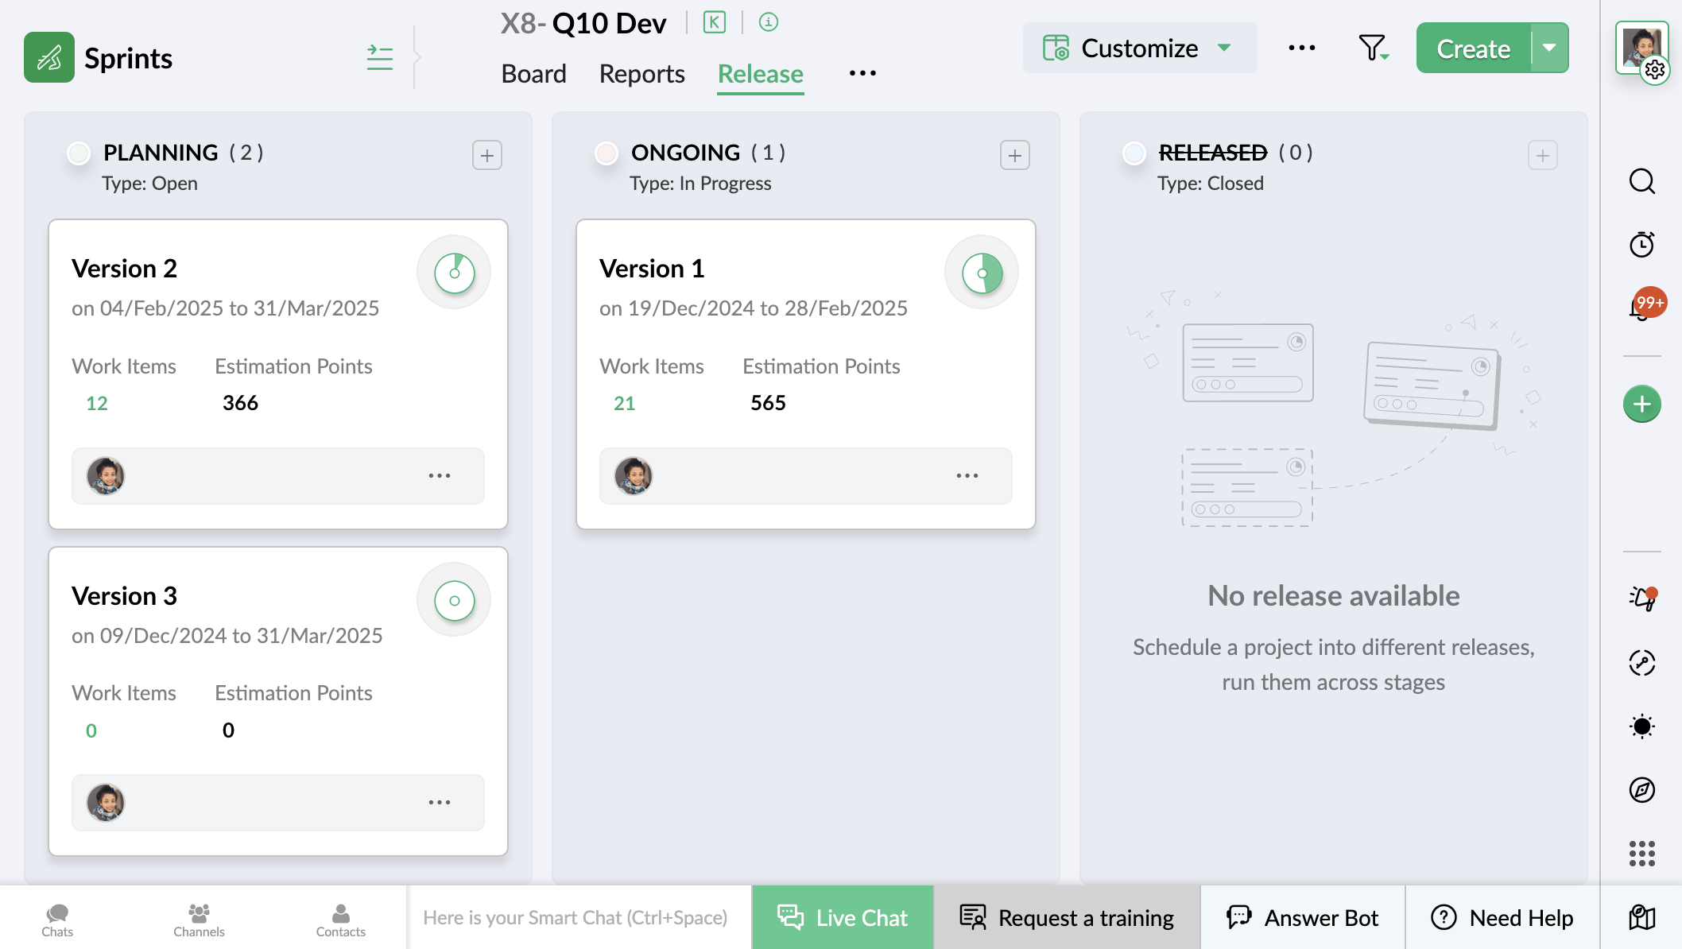Open notifications bell with 99+ badge

tap(1642, 307)
